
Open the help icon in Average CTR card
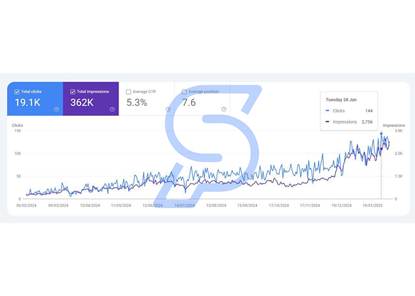pyautogui.click(x=168, y=109)
